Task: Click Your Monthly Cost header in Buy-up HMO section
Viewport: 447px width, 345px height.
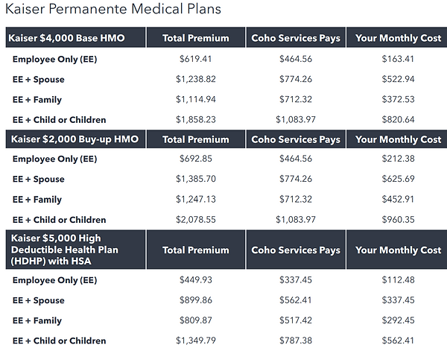Action: coord(398,139)
